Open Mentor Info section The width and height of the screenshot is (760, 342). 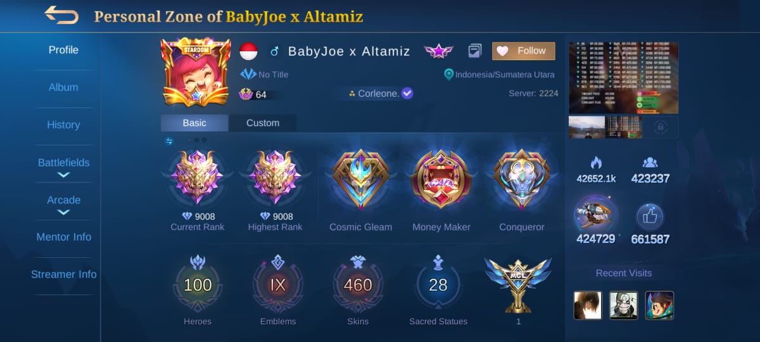click(x=63, y=237)
